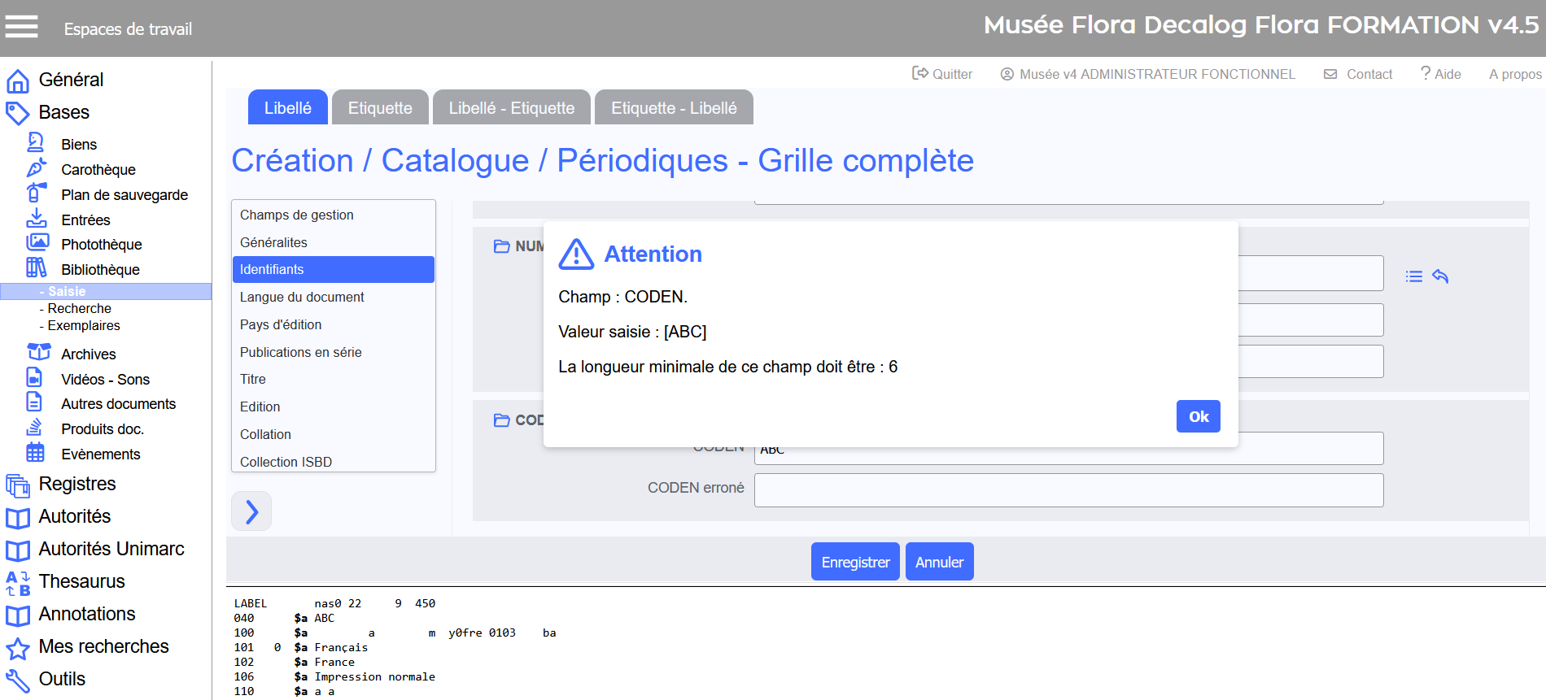Screen dimensions: 1546x700
Task: Click the undo arrow icon beside the number field
Action: coord(1440,276)
